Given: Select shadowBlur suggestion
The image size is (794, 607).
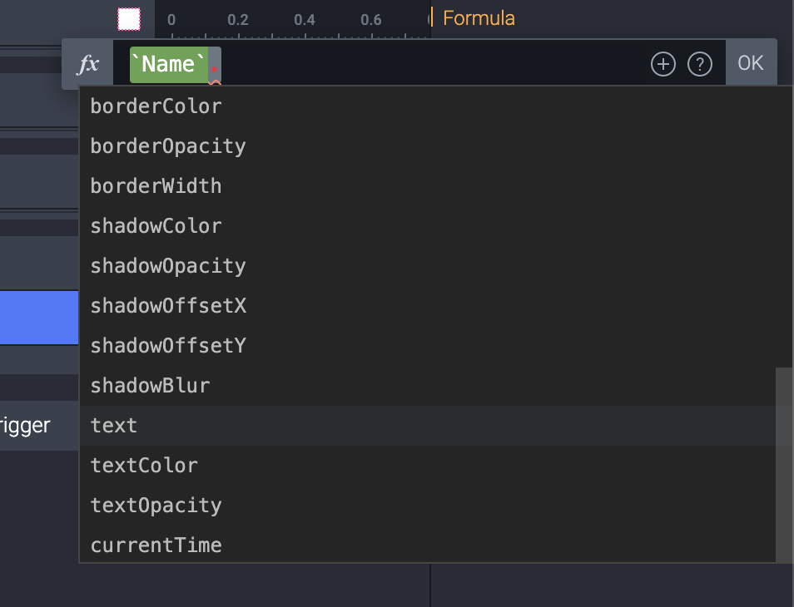Looking at the screenshot, I should [150, 386].
